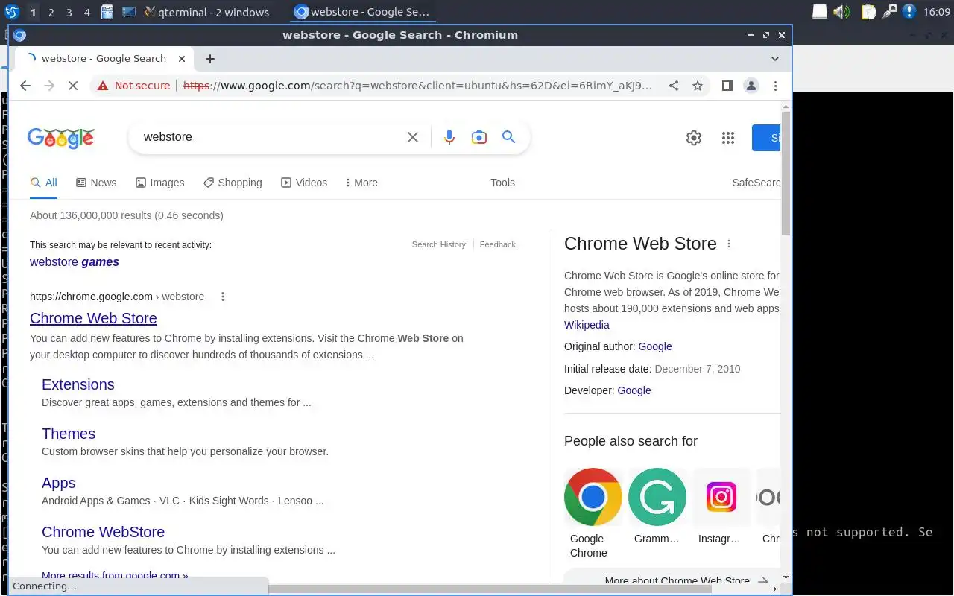The image size is (954, 596).
Task: Go back to the previous page
Action: coord(25,86)
